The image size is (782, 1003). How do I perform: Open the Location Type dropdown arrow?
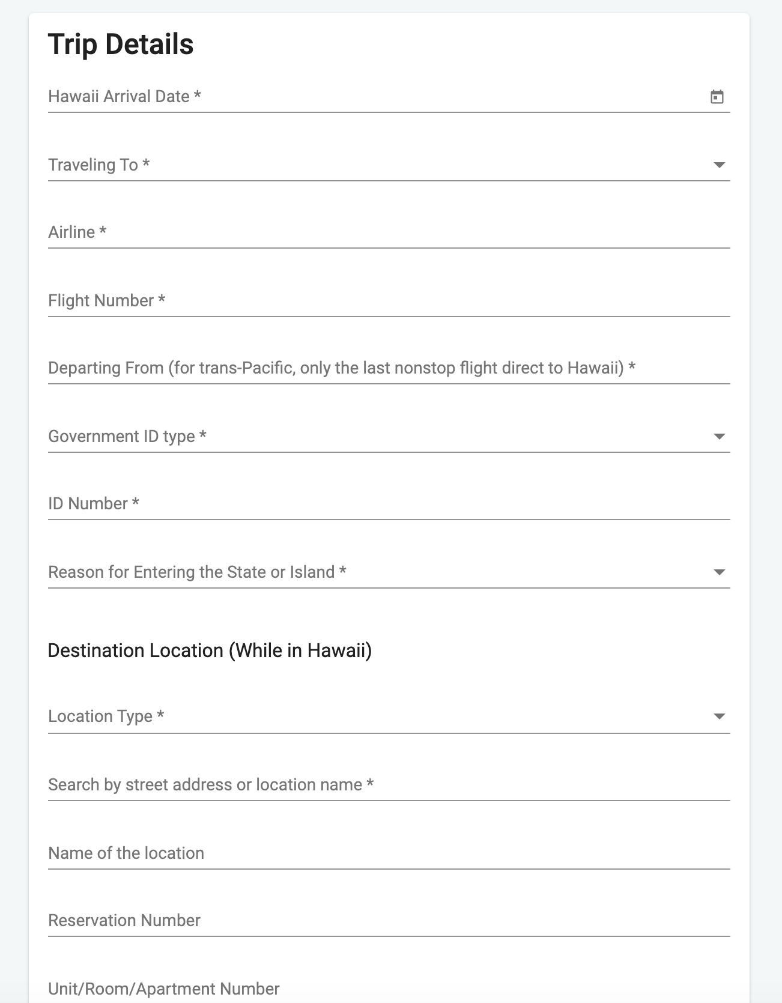tap(719, 717)
